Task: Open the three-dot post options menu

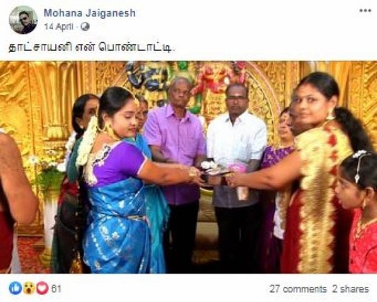Action: click(365, 11)
